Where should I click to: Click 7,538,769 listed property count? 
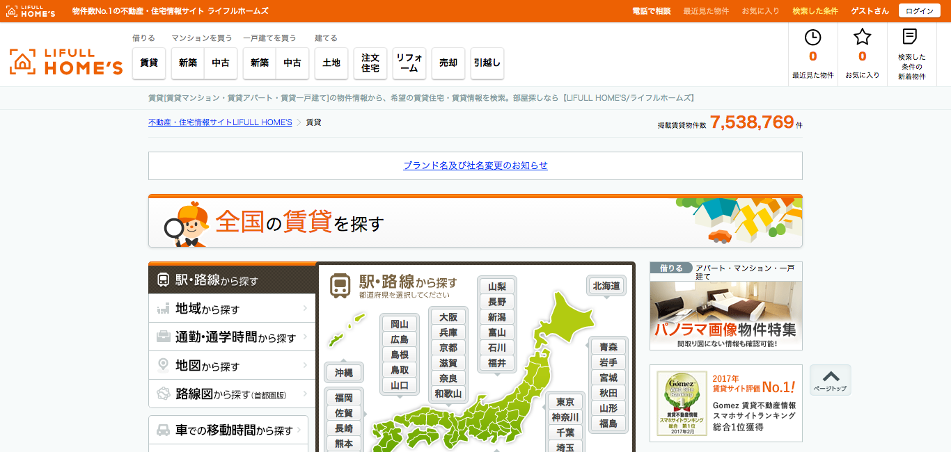point(752,122)
